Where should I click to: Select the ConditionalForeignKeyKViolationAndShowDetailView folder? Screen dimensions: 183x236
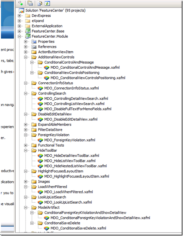85,213
